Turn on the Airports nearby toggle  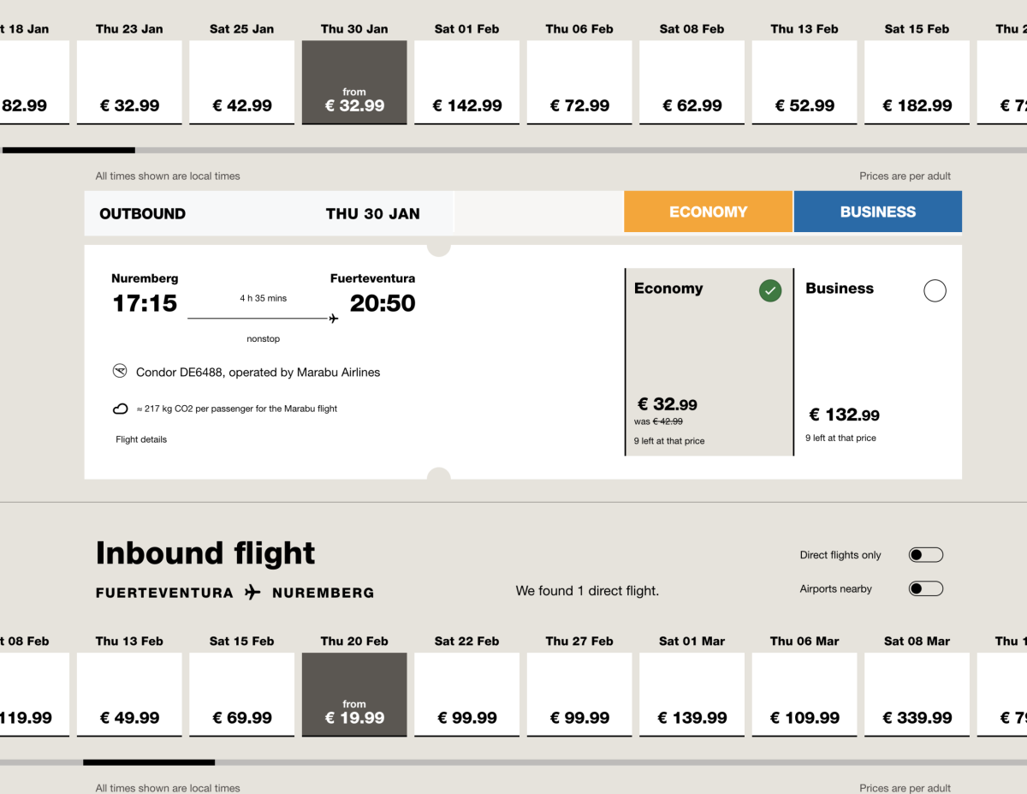(x=925, y=588)
